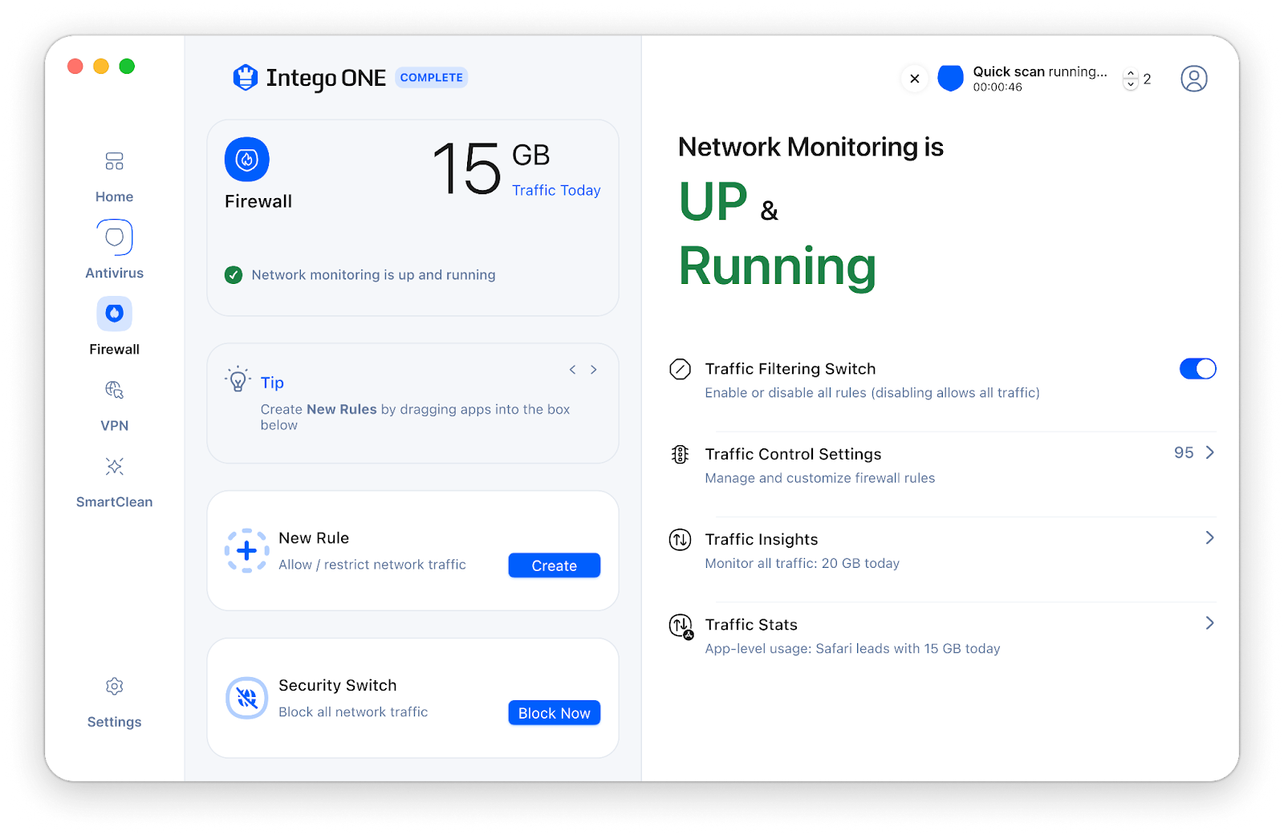Select the Firewall label in sidebar
Image resolution: width=1284 pixels, height=835 pixels.
pos(115,349)
